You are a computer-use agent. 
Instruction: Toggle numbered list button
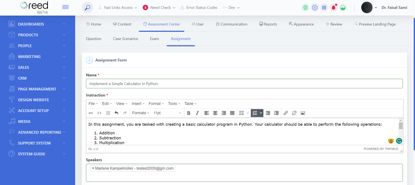255,113
